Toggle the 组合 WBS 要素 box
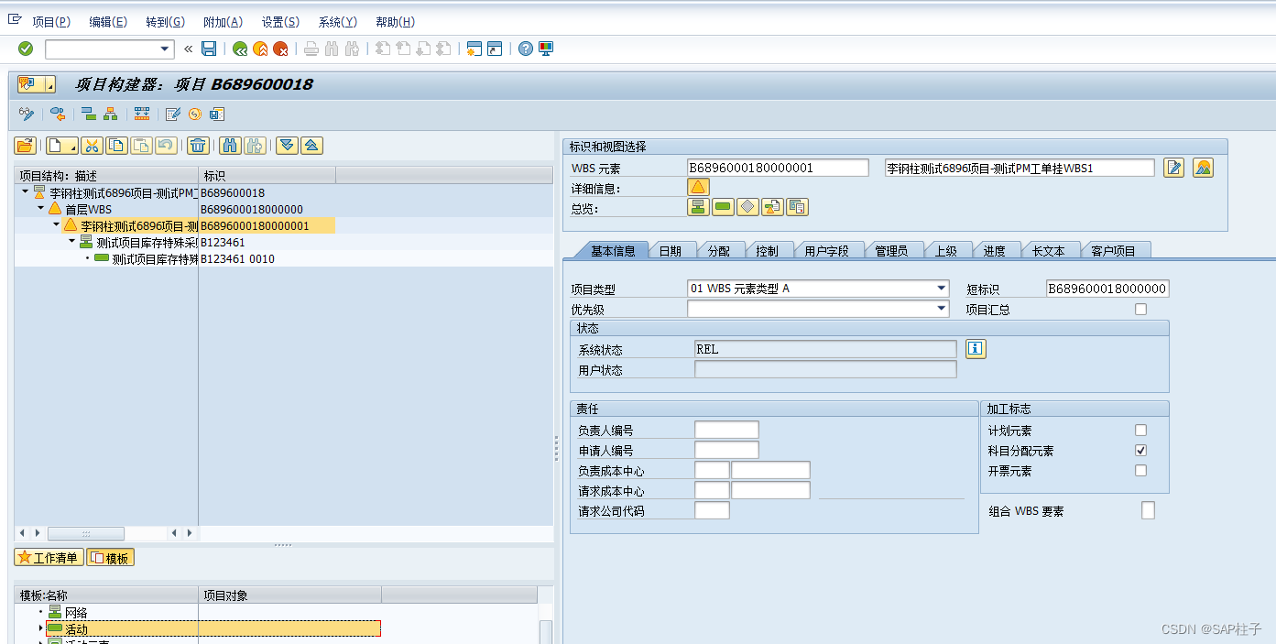Viewport: 1276px width, 644px height. 1148,510
